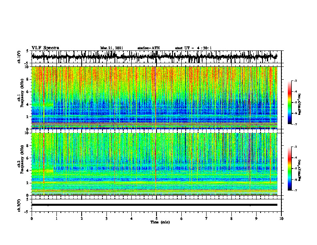
Task: Click the "ch.1(V)" waveform axis label
Action: 19,57
